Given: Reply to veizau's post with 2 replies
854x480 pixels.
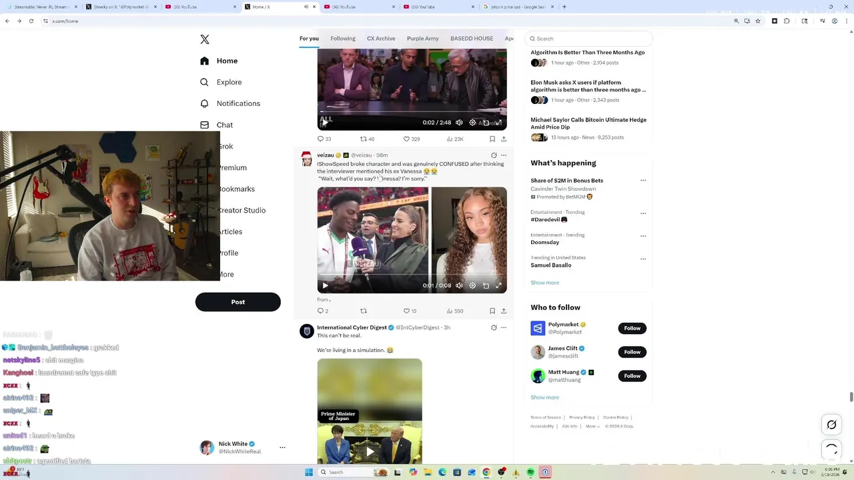Looking at the screenshot, I should [x=323, y=311].
